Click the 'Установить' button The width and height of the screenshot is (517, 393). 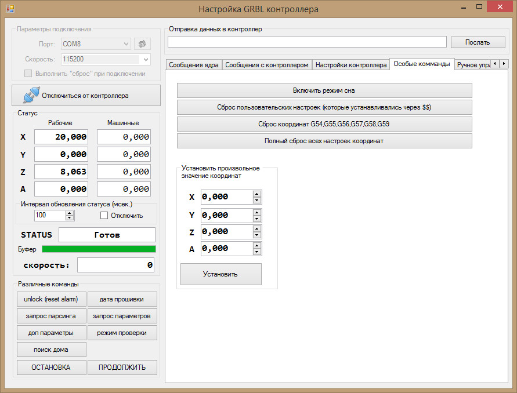coord(221,274)
